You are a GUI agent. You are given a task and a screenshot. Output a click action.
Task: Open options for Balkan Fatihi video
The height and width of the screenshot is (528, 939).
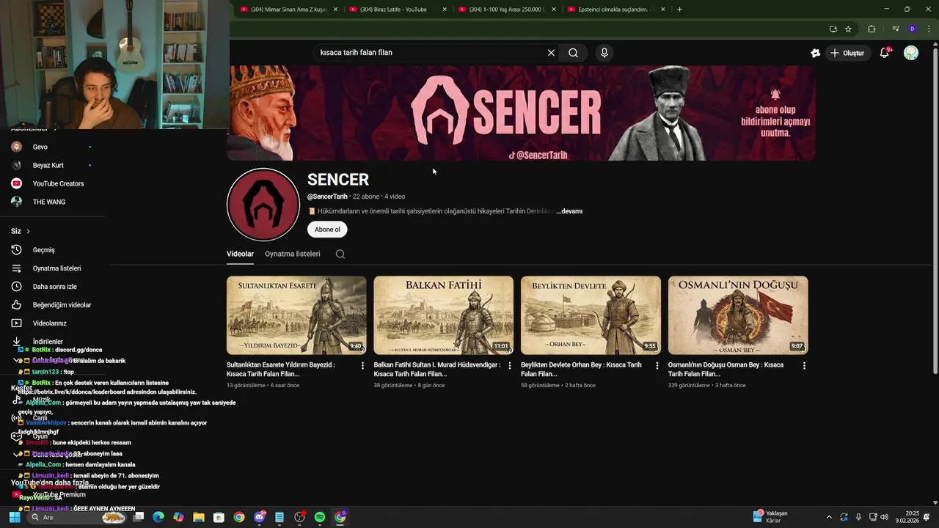tap(510, 365)
